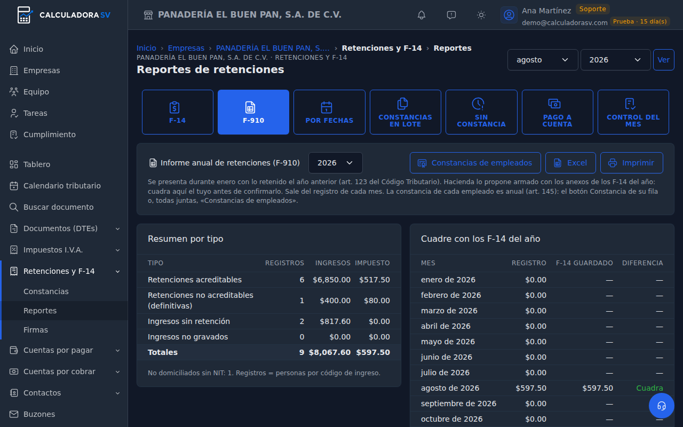Collapse Retenciones y F-14 chevron
The image size is (683, 427).
pos(117,271)
